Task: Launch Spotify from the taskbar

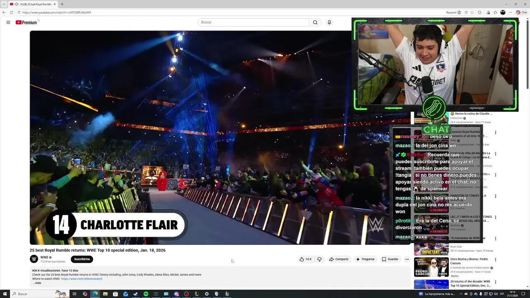Action: point(146,294)
